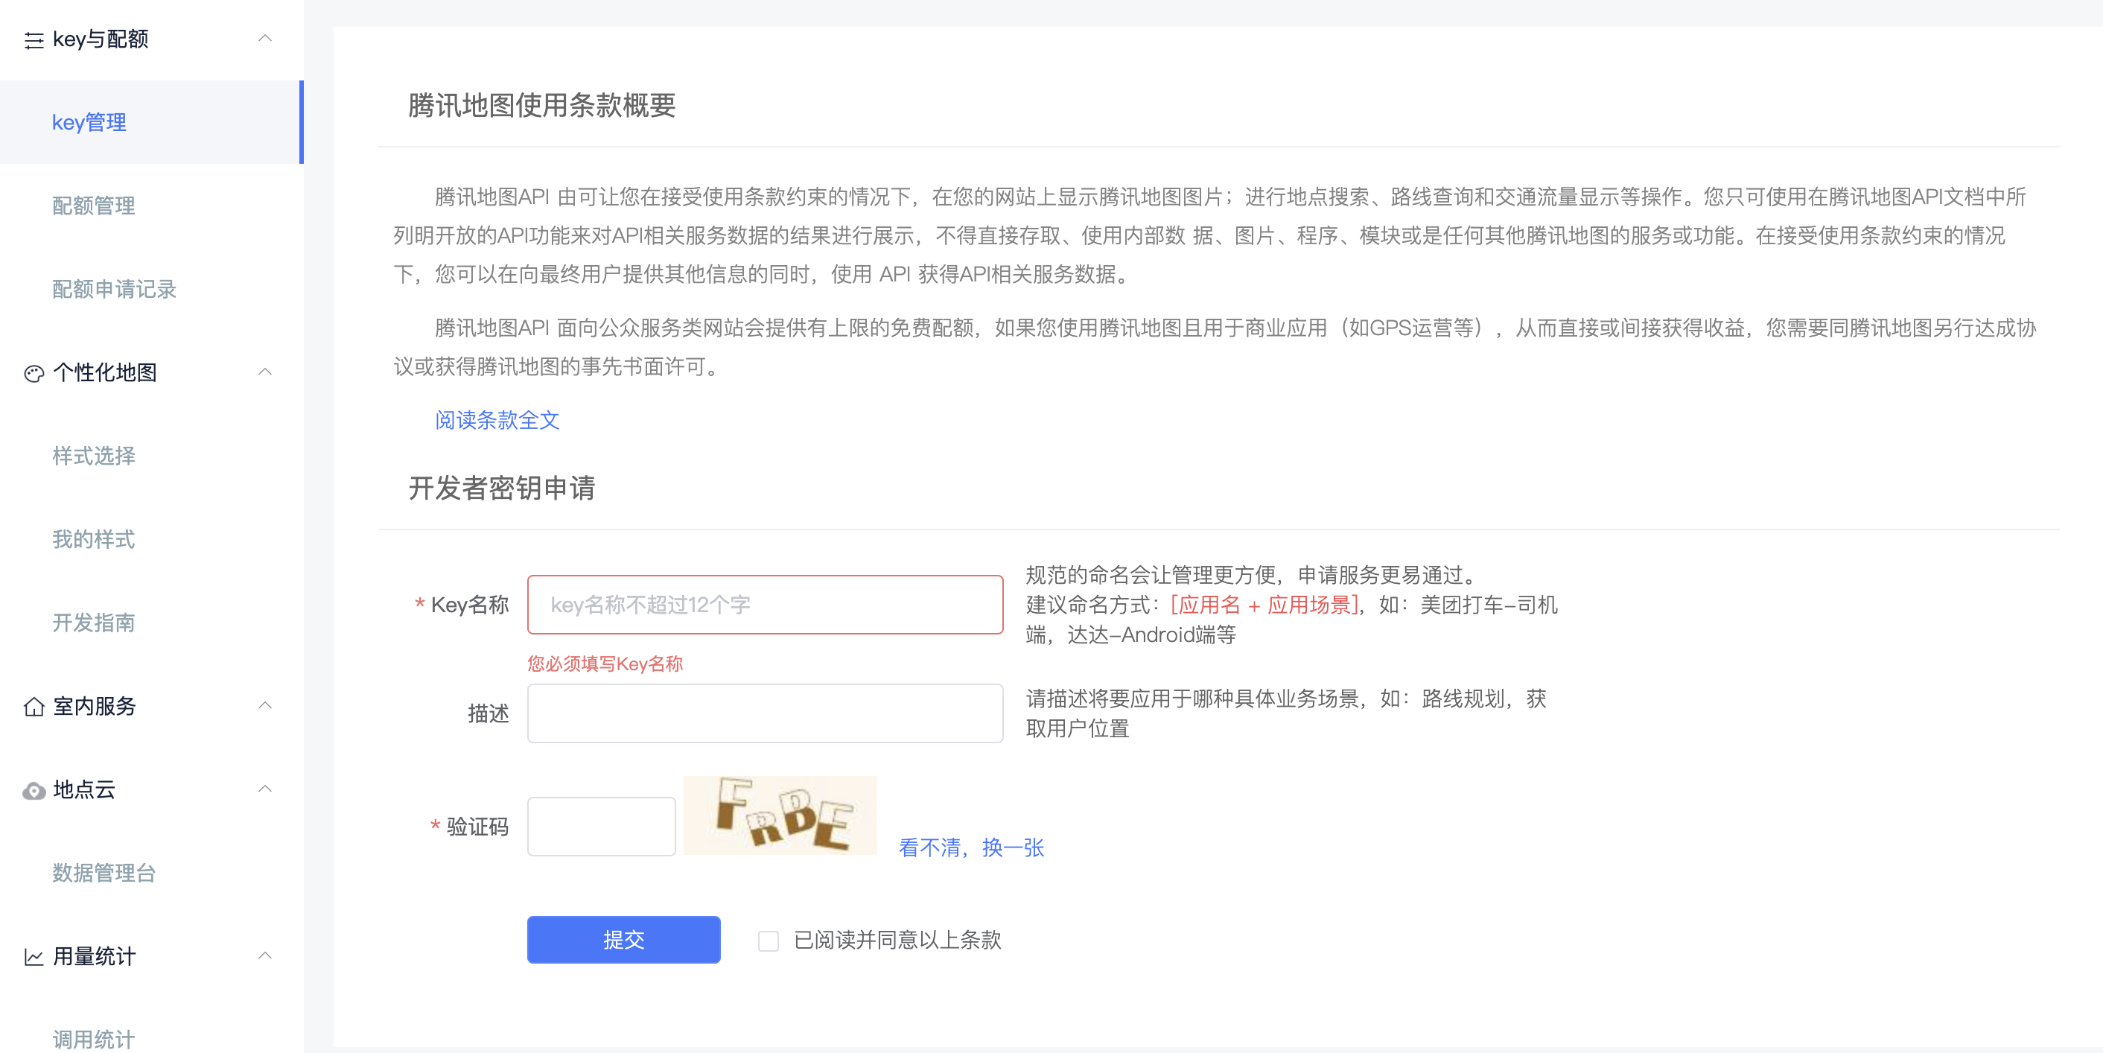Click the captcha image to refresh
2103x1053 pixels.
coord(780,815)
